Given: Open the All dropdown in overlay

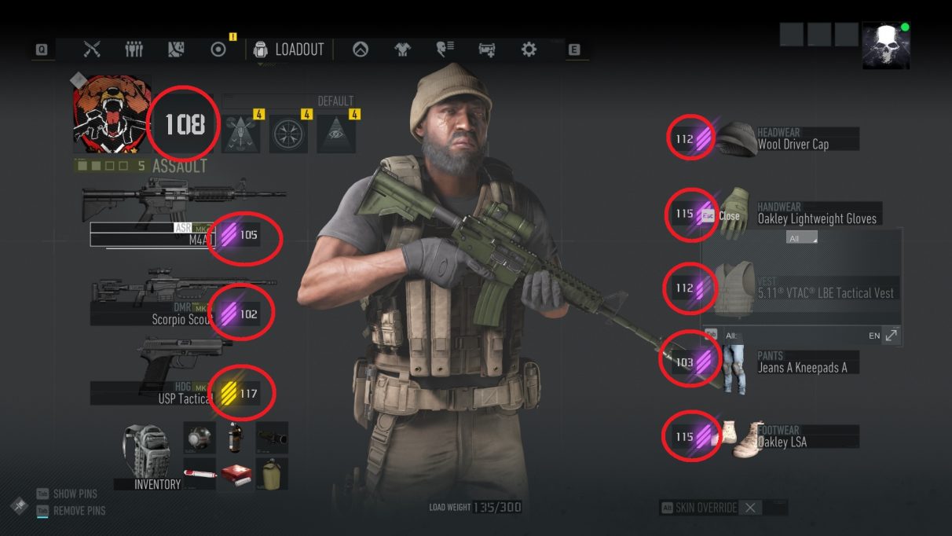Looking at the screenshot, I should (x=802, y=238).
